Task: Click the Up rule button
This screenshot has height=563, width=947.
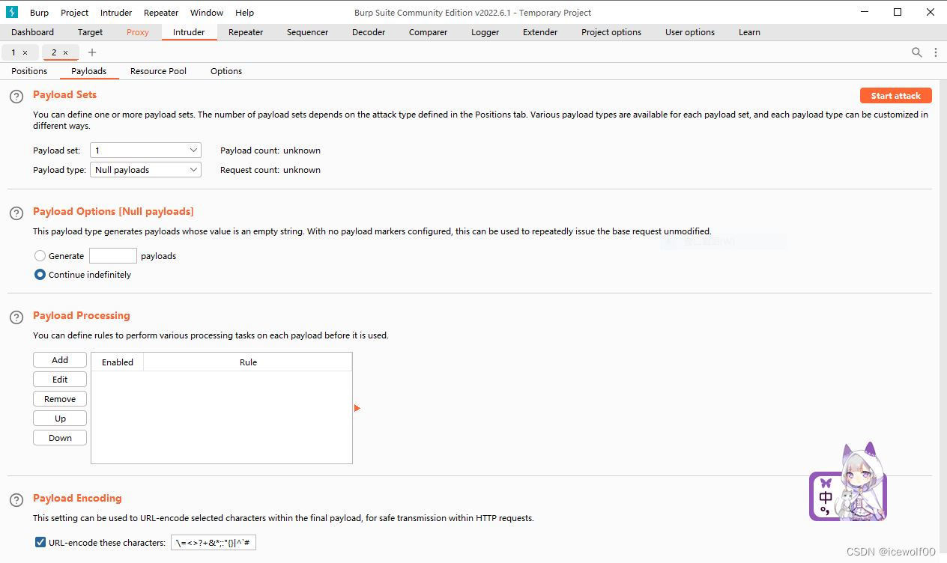Action: click(x=60, y=419)
